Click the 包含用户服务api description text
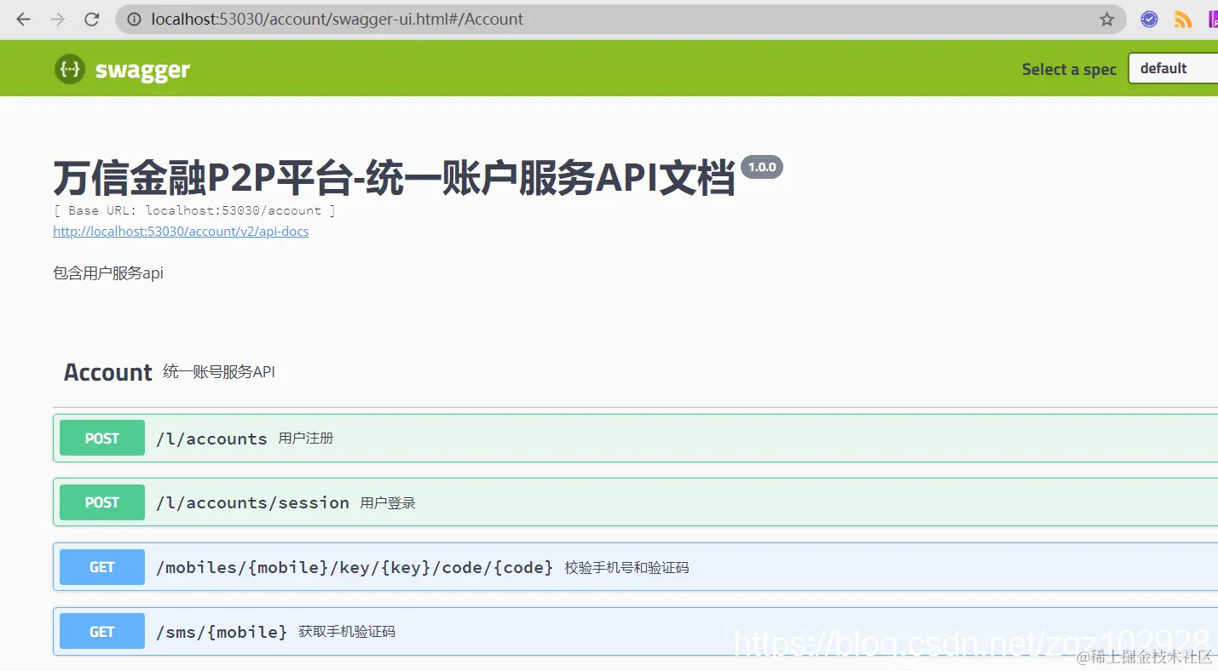Image resolution: width=1218 pixels, height=671 pixels. (x=108, y=273)
